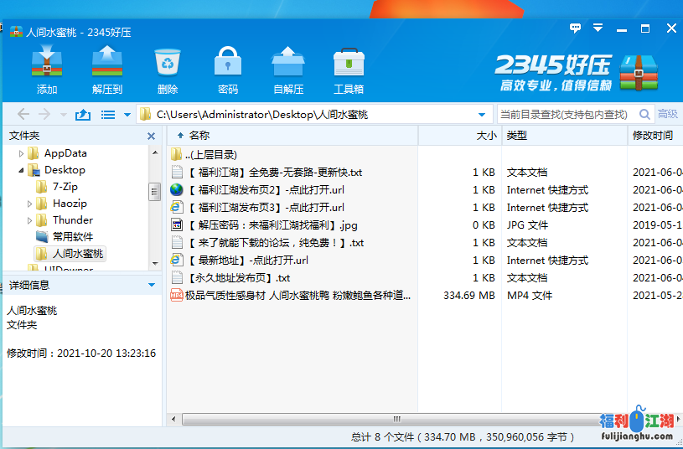Sort files by the 大小 column header
The image size is (683, 449).
[486, 135]
